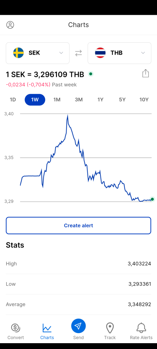Tap the Create alert button
The image size is (157, 349).
[78, 226]
